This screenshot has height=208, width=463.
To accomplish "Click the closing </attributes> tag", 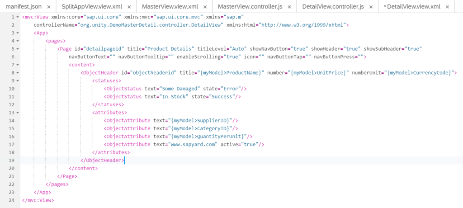I will (111, 153).
